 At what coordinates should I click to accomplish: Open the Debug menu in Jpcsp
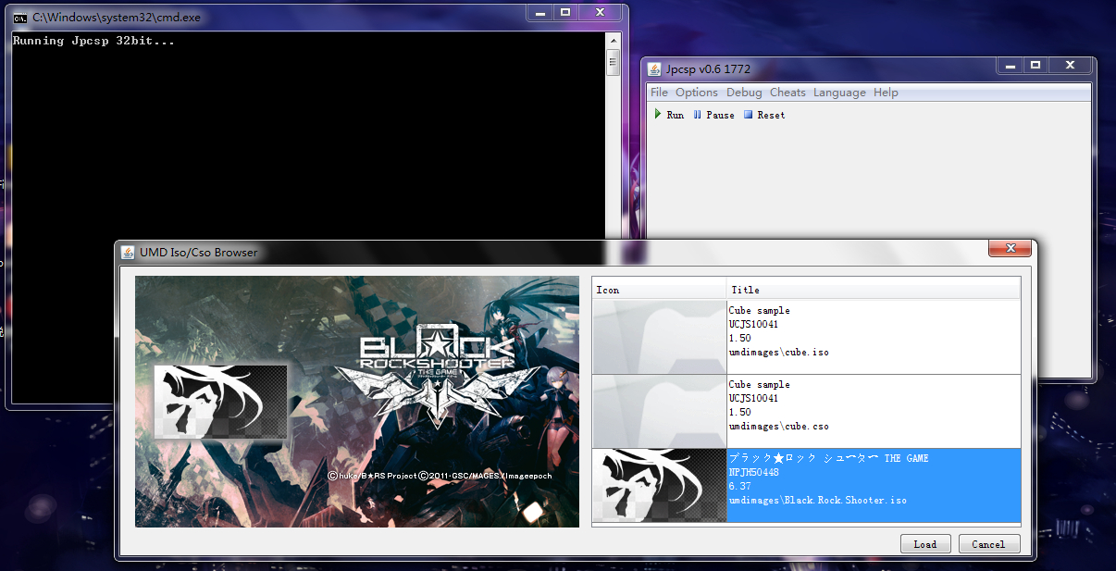point(744,93)
